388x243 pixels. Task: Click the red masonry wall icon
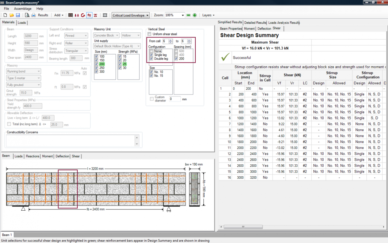point(70,15)
